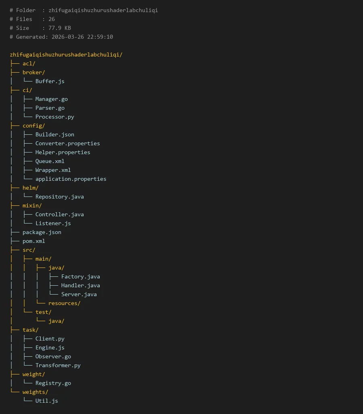Collapse the config folder
The height and width of the screenshot is (414, 363).
pyautogui.click(x=33, y=125)
